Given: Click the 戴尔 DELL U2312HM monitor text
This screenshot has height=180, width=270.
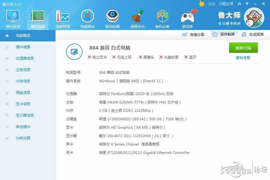Looking at the screenshot, I should (x=136, y=136).
